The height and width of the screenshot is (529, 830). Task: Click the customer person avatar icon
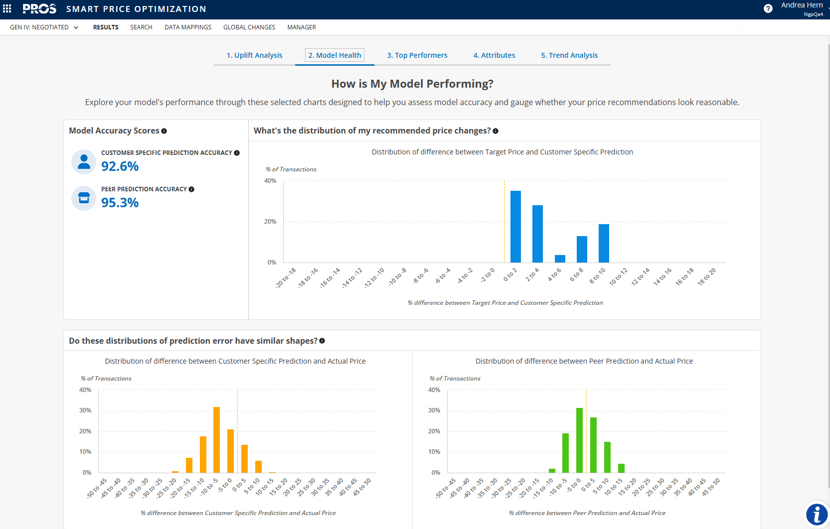[x=84, y=162]
